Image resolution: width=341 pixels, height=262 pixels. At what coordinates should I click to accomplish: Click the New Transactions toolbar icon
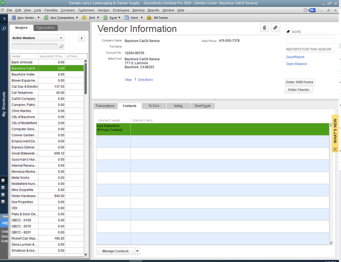tap(46, 18)
